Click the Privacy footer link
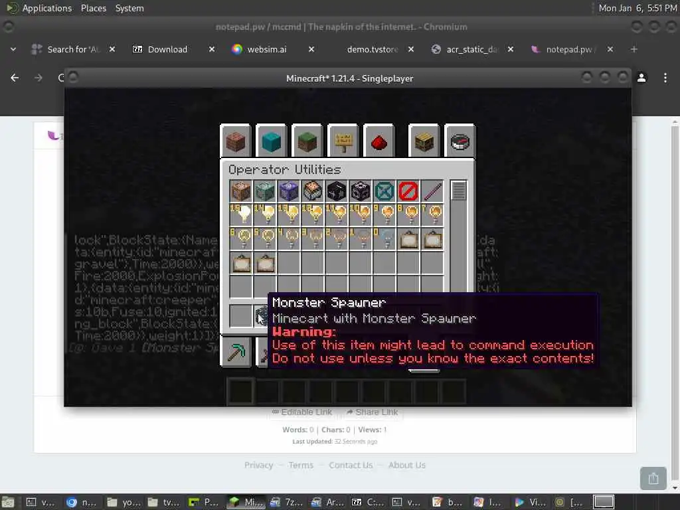 [x=258, y=466]
